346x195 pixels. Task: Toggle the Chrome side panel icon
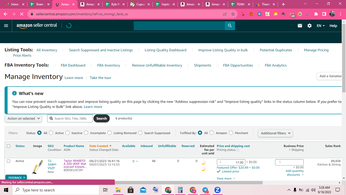click(324, 14)
